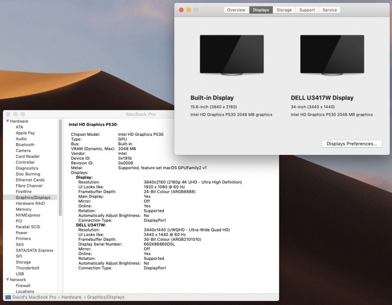Image resolution: width=392 pixels, height=305 pixels.
Task: Select Parallel SCSI in the sidebar
Action: point(28,227)
